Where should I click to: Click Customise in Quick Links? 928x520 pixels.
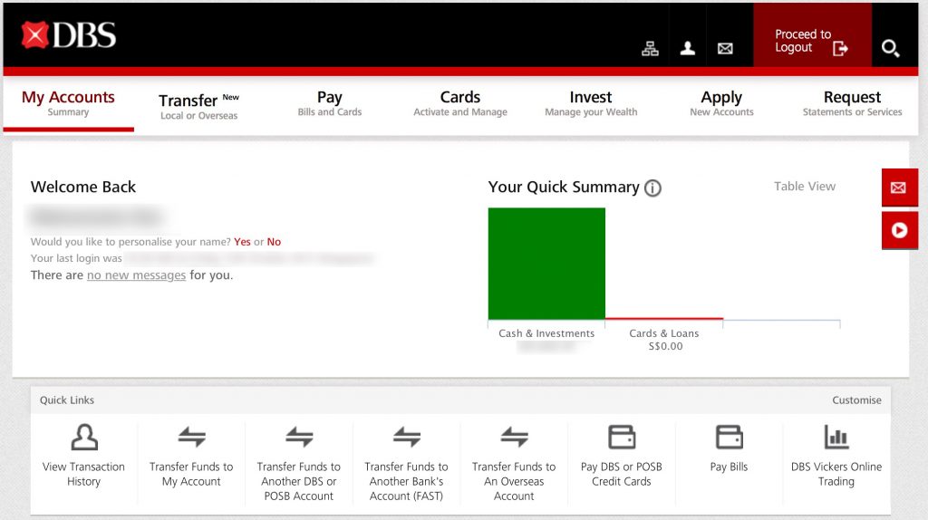click(856, 400)
